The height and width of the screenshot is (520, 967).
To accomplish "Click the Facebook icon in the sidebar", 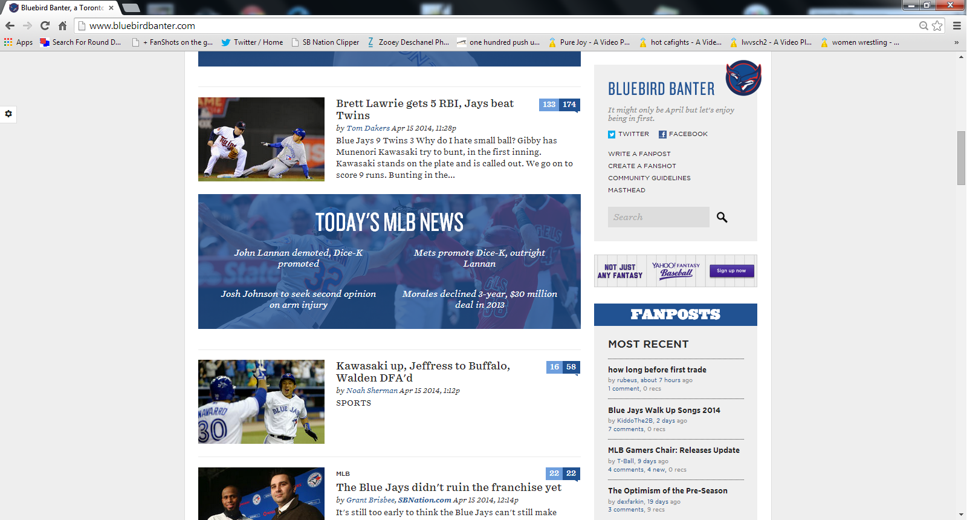I will [662, 134].
